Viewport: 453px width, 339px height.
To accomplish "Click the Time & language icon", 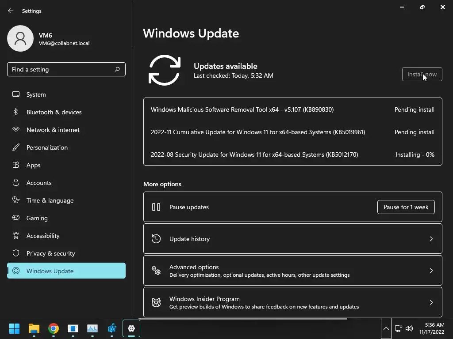I will 16,200.
